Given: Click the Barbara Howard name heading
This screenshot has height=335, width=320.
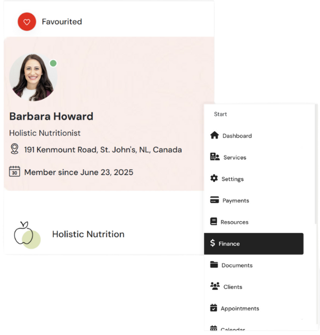Looking at the screenshot, I should (51, 117).
